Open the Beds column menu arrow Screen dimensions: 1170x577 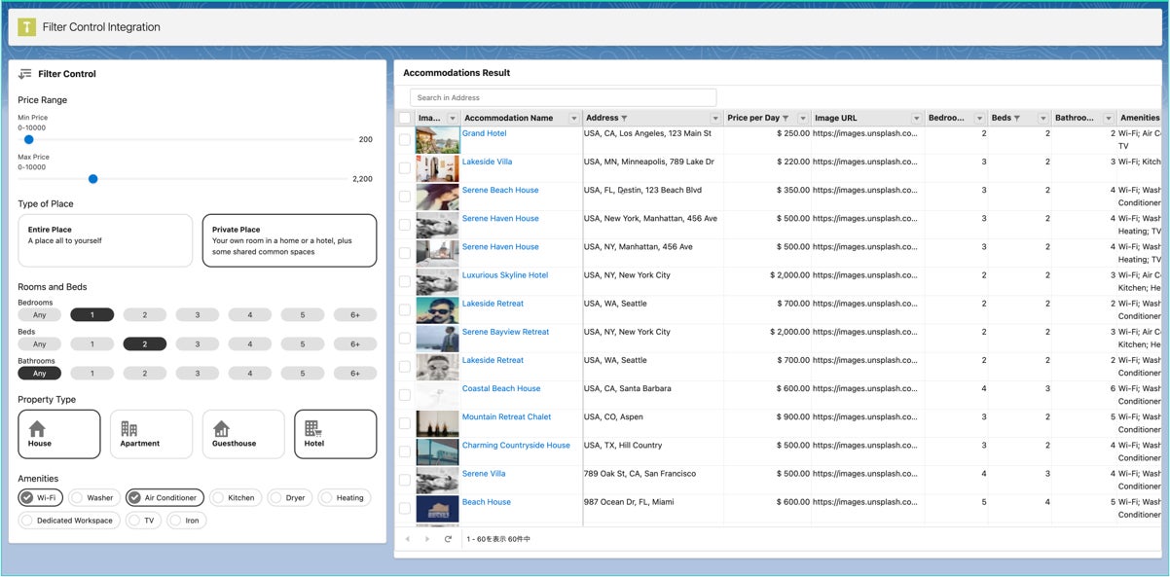click(x=1043, y=119)
